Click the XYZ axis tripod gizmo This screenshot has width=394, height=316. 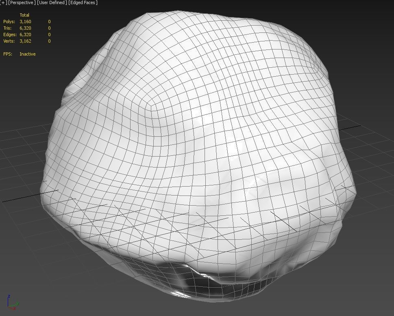(x=13, y=303)
